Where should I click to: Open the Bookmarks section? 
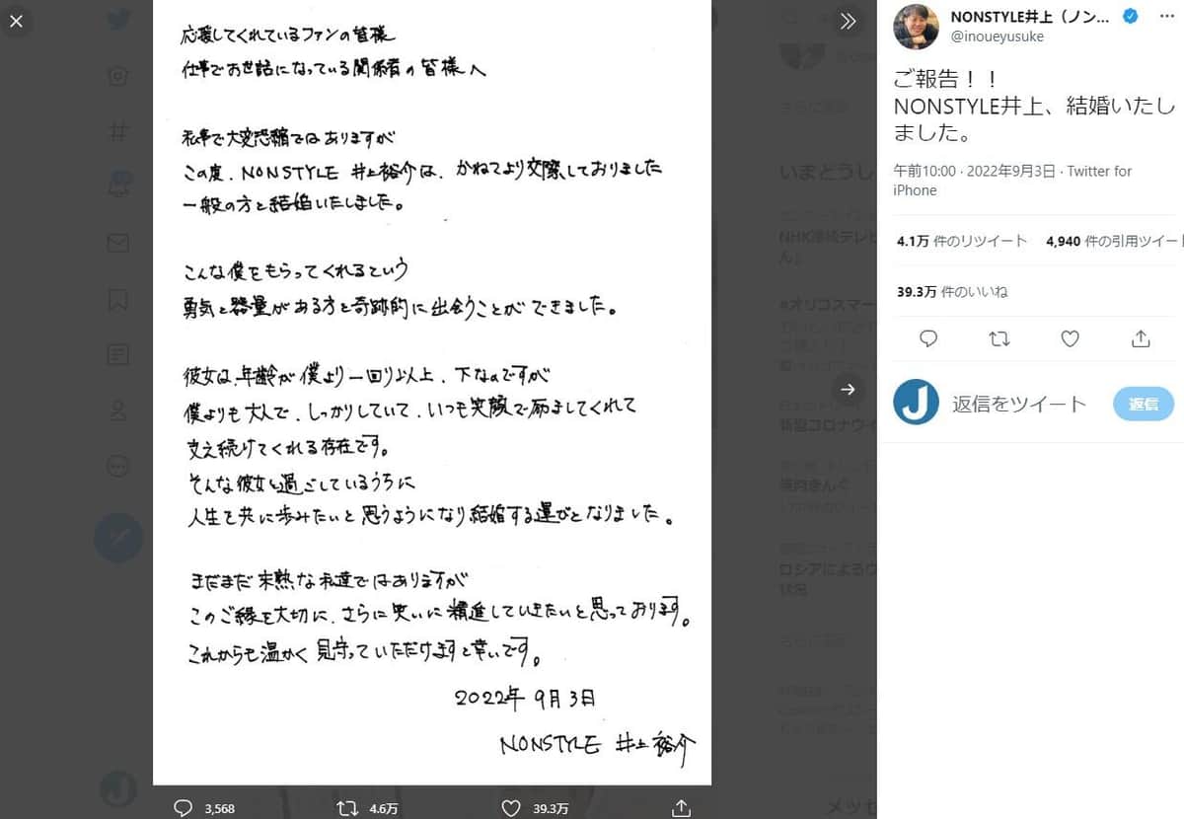tap(118, 298)
